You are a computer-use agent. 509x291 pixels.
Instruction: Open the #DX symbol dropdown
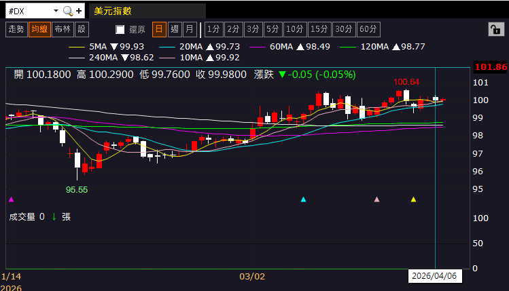pos(55,12)
